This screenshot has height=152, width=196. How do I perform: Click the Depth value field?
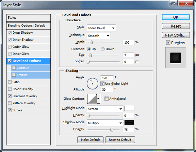coord(128,42)
